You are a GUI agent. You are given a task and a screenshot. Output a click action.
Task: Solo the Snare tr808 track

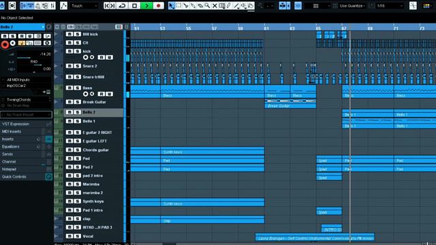(x=77, y=77)
